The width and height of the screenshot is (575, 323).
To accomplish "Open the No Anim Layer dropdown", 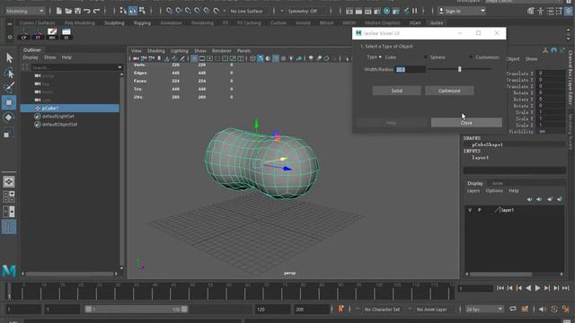I will (431, 310).
